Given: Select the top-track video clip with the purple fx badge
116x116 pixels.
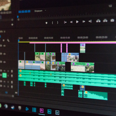Looking at the screenshot, I should tap(83, 48).
